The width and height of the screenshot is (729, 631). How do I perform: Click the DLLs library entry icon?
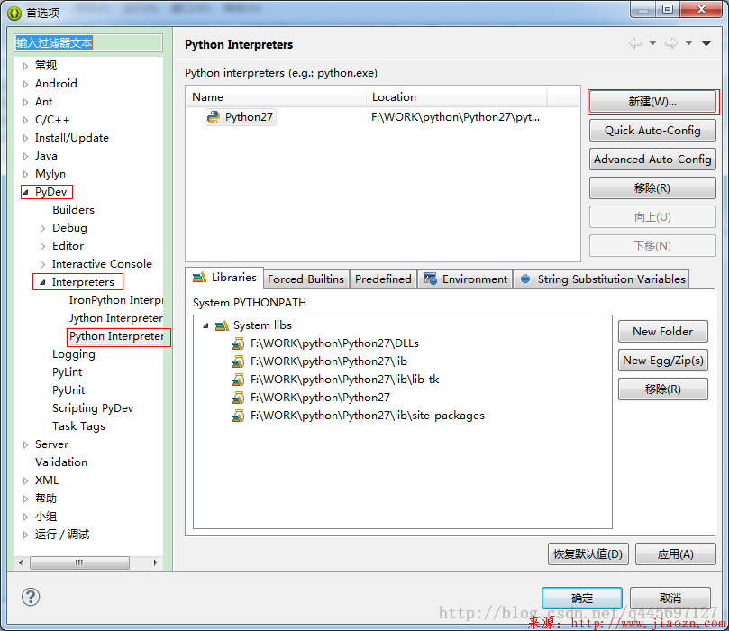[x=239, y=343]
